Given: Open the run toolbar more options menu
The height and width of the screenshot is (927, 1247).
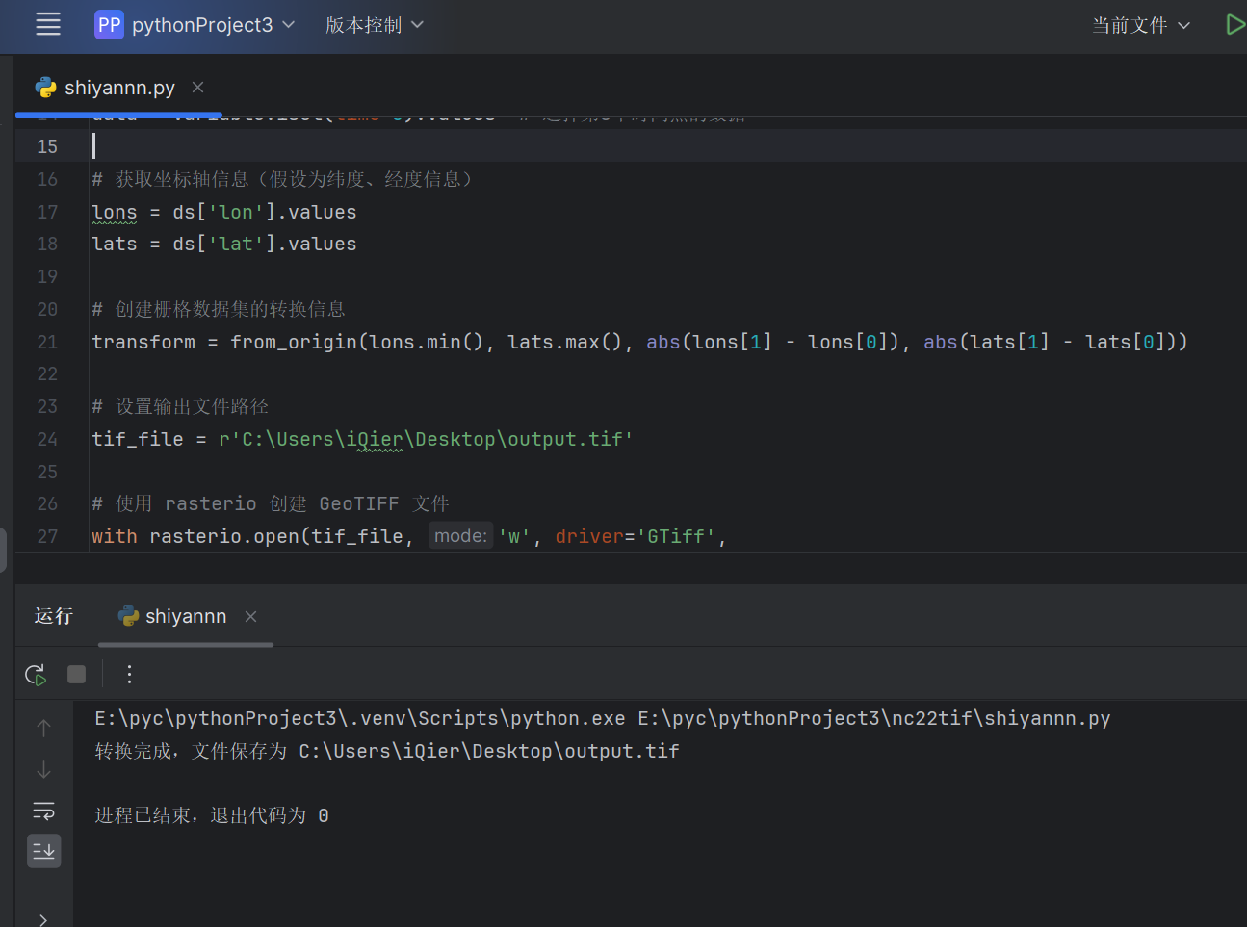Looking at the screenshot, I should click(129, 675).
